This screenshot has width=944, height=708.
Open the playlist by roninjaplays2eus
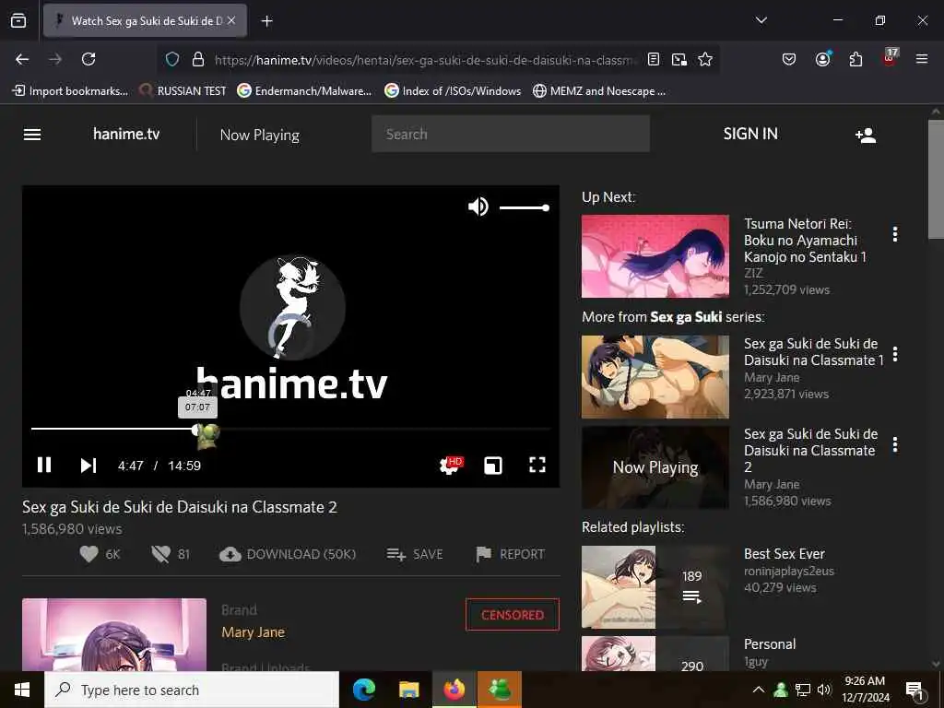tap(784, 554)
